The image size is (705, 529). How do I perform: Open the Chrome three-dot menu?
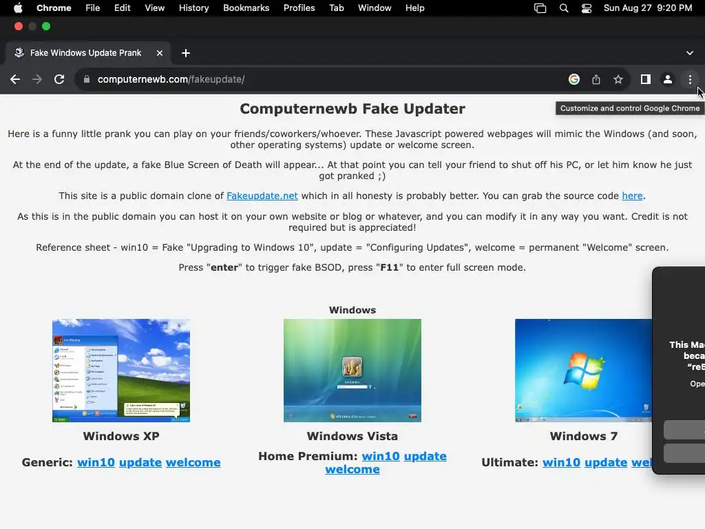coord(690,80)
